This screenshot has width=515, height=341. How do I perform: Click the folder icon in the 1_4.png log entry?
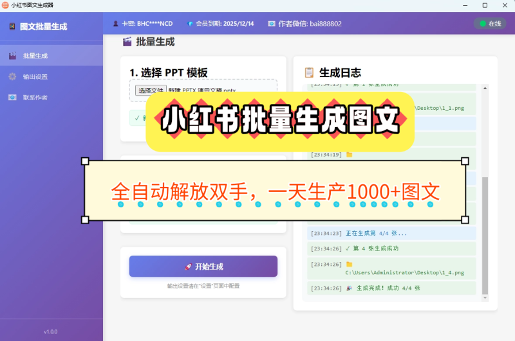[350, 264]
